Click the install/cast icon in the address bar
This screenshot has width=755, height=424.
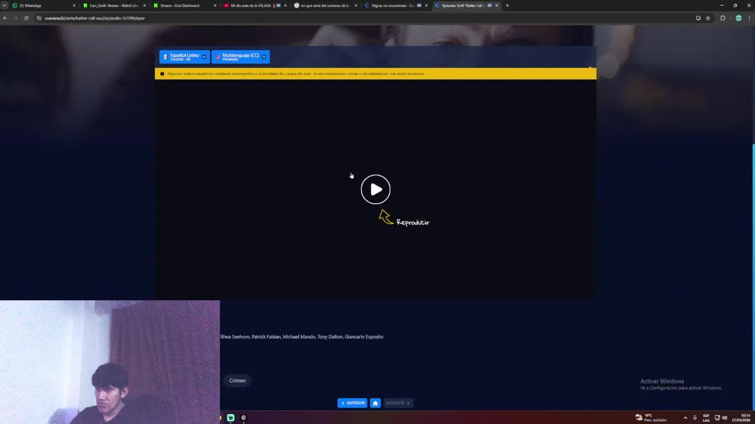tap(698, 18)
